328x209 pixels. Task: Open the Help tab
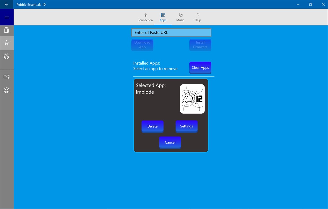pyautogui.click(x=198, y=17)
